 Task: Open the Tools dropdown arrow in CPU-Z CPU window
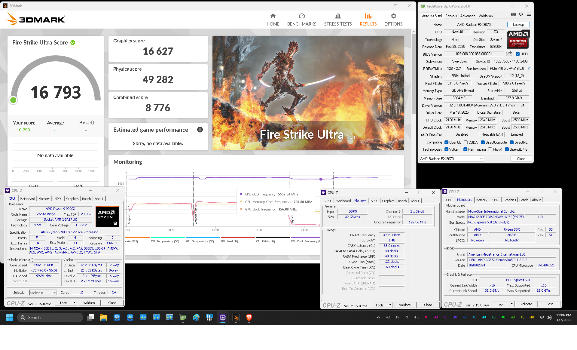pyautogui.click(x=74, y=303)
